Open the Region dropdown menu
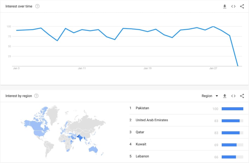The width and height of the screenshot is (249, 163). (x=210, y=96)
